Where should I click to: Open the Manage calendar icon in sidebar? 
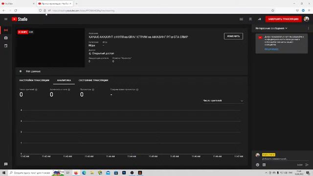tap(6, 46)
